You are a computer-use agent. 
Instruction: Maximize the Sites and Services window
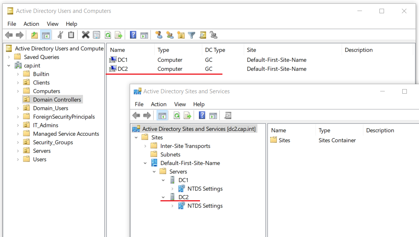(404, 91)
